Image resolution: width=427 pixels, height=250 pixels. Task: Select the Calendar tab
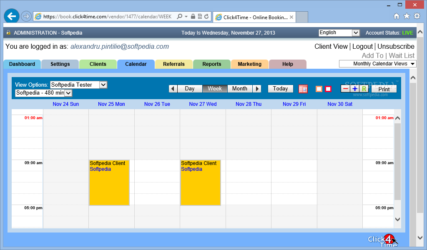point(136,64)
